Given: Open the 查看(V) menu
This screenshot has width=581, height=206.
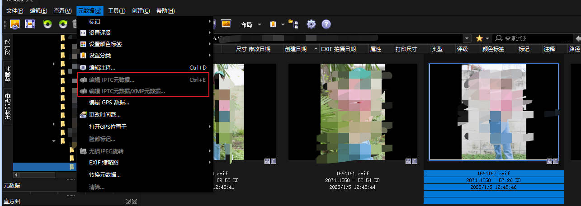Looking at the screenshot, I should (x=62, y=10).
